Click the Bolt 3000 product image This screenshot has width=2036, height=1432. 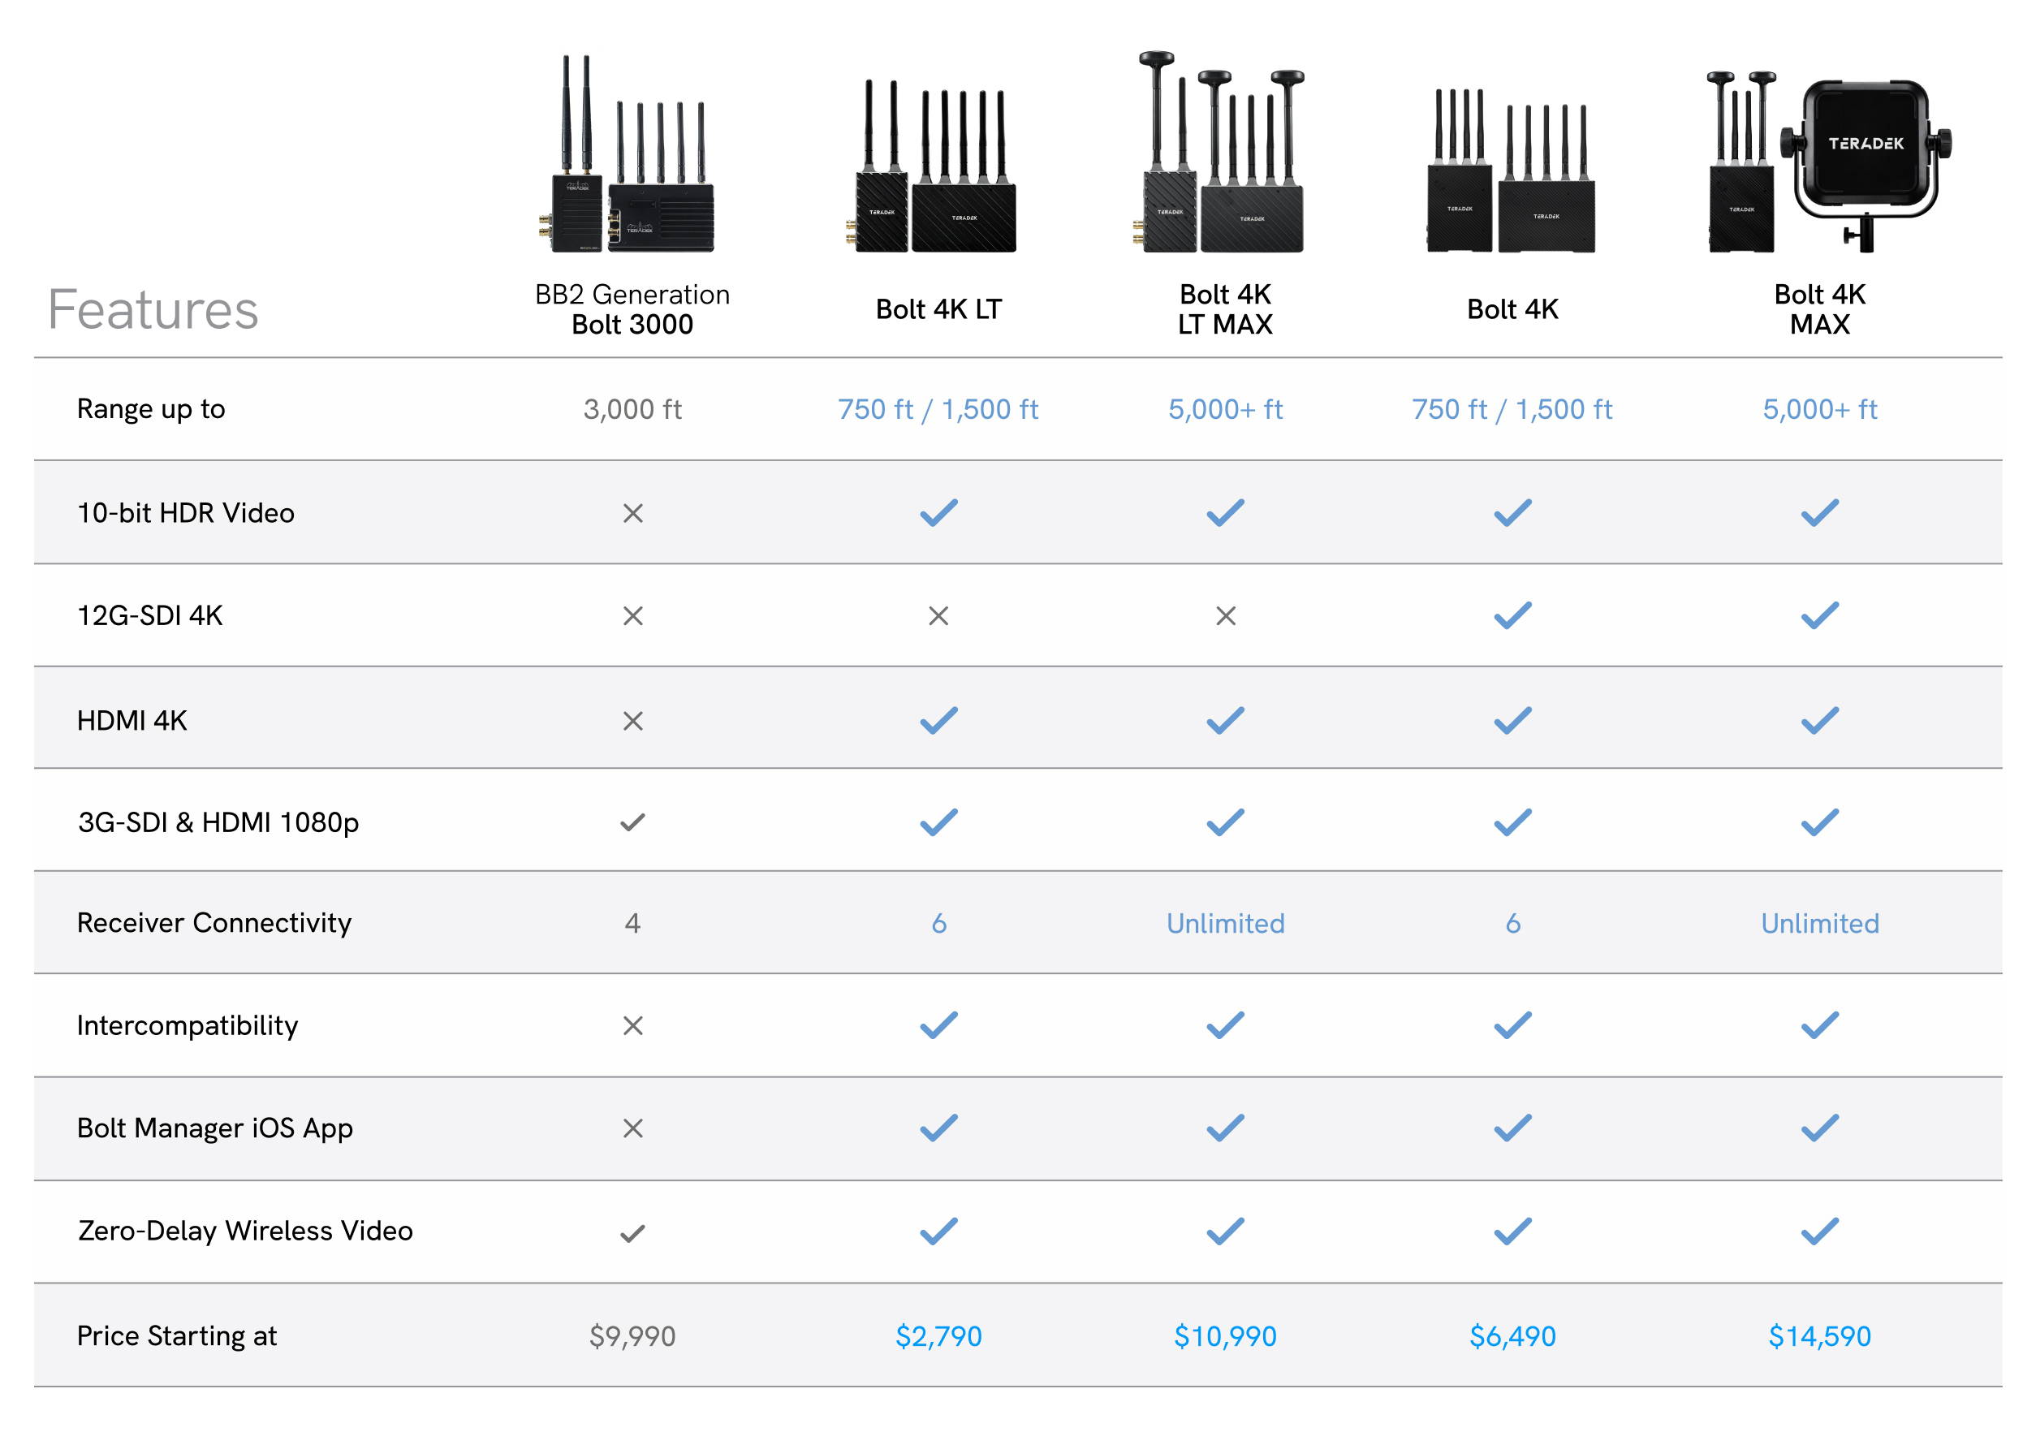[626, 154]
